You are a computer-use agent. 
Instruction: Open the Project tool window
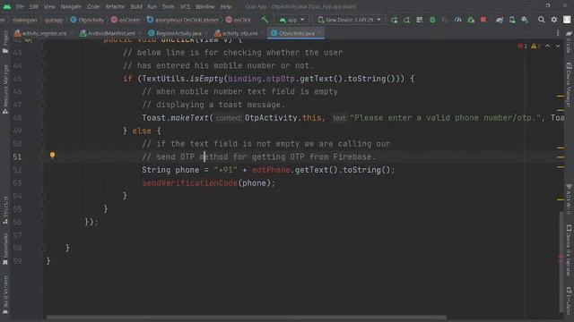pos(5,42)
